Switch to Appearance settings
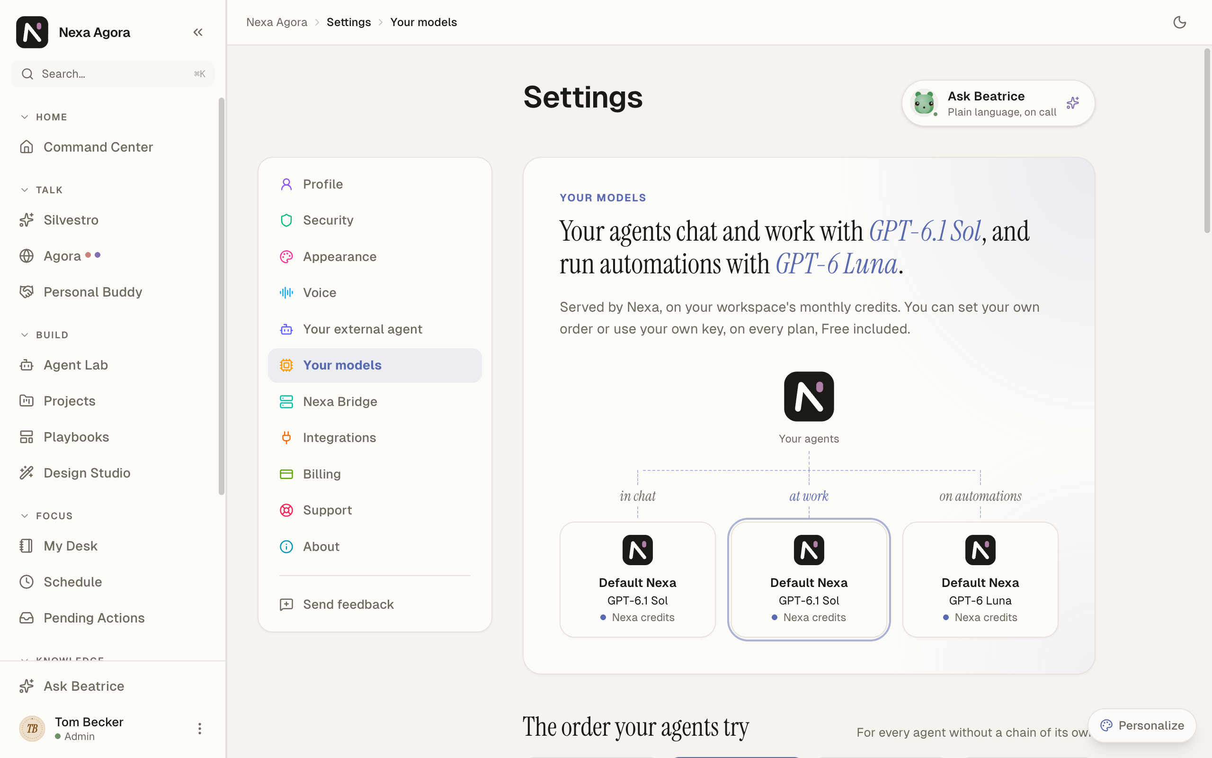Image resolution: width=1212 pixels, height=758 pixels. click(x=374, y=257)
